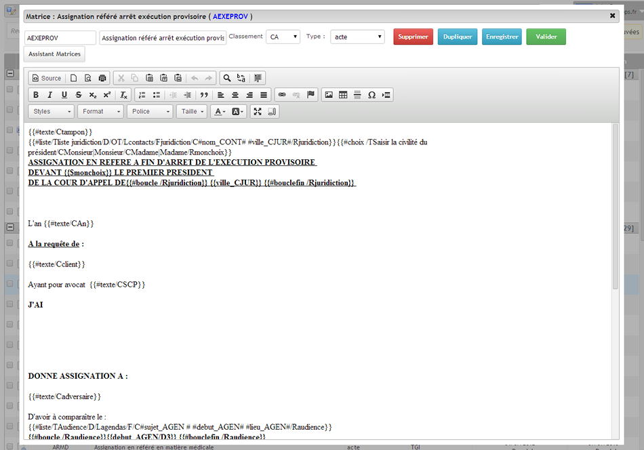Decrease the indent
This screenshot has width=644, height=450.
(x=174, y=95)
